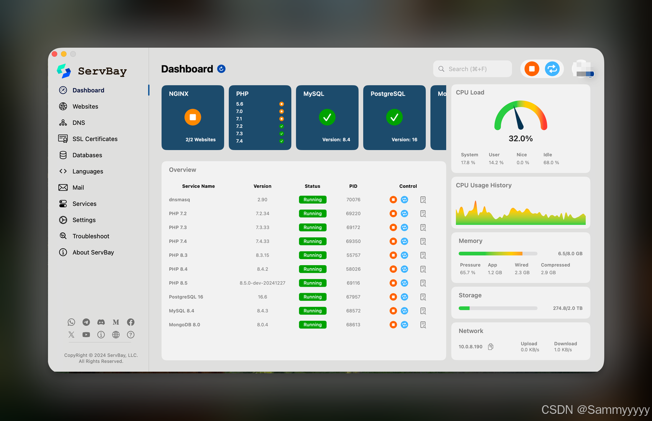Click the question mark help icon
The width and height of the screenshot is (652, 421).
pyautogui.click(x=131, y=334)
